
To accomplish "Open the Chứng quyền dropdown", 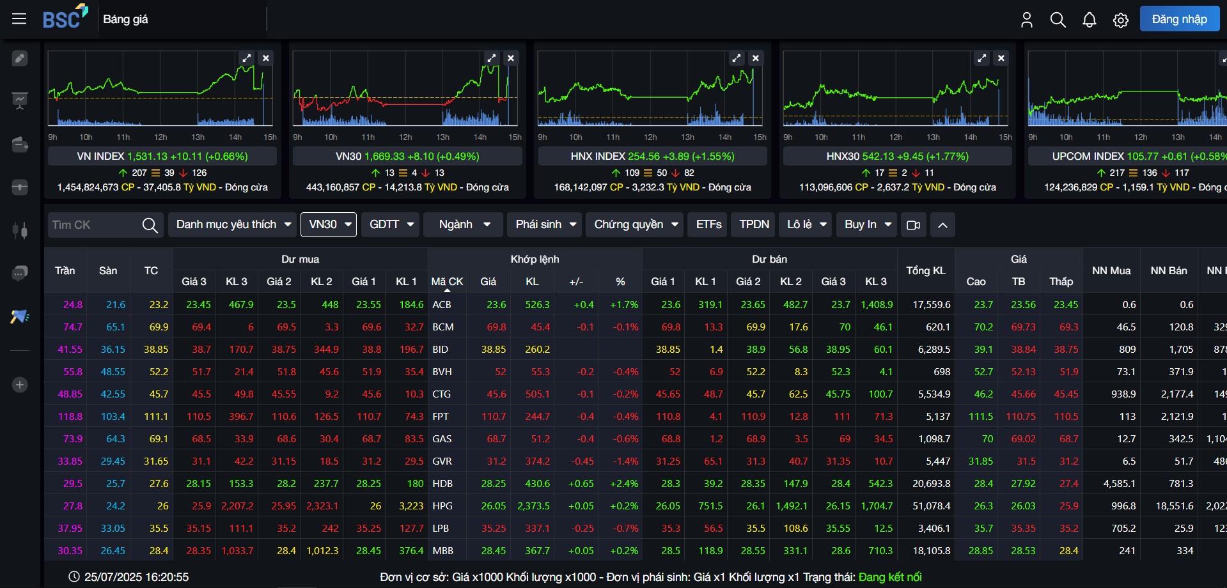I will pos(635,225).
